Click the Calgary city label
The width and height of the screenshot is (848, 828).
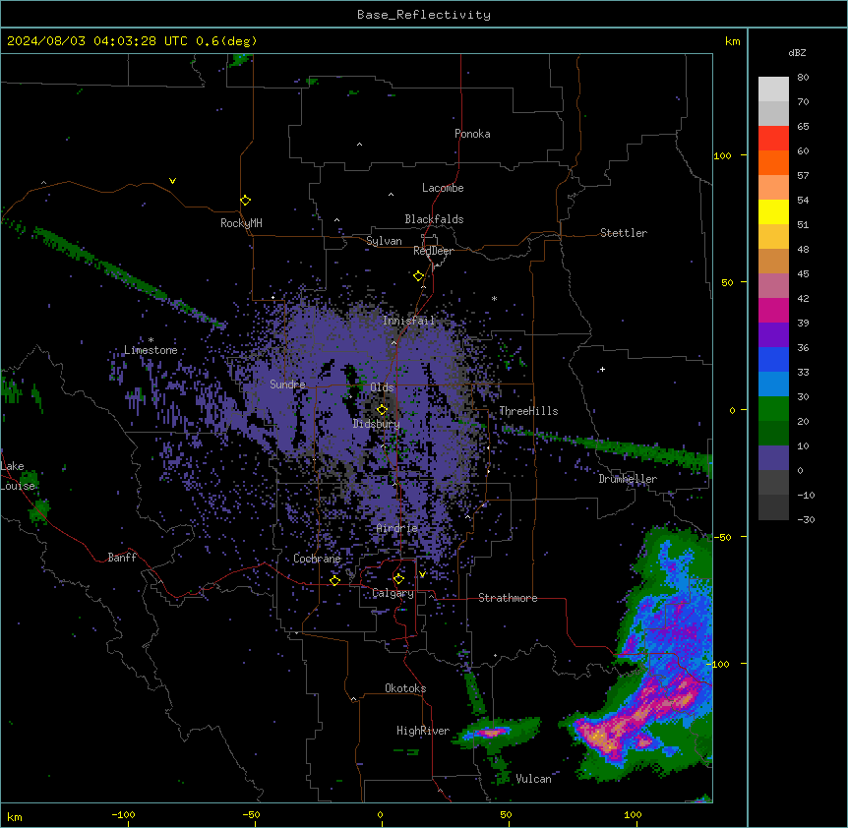393,593
